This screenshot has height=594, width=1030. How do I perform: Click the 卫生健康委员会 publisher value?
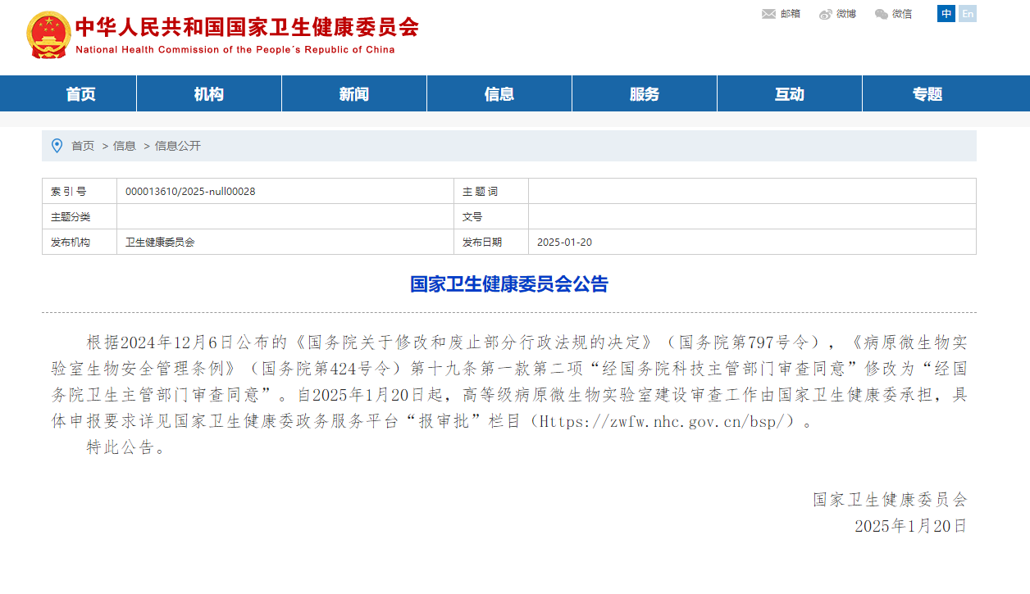tap(160, 243)
